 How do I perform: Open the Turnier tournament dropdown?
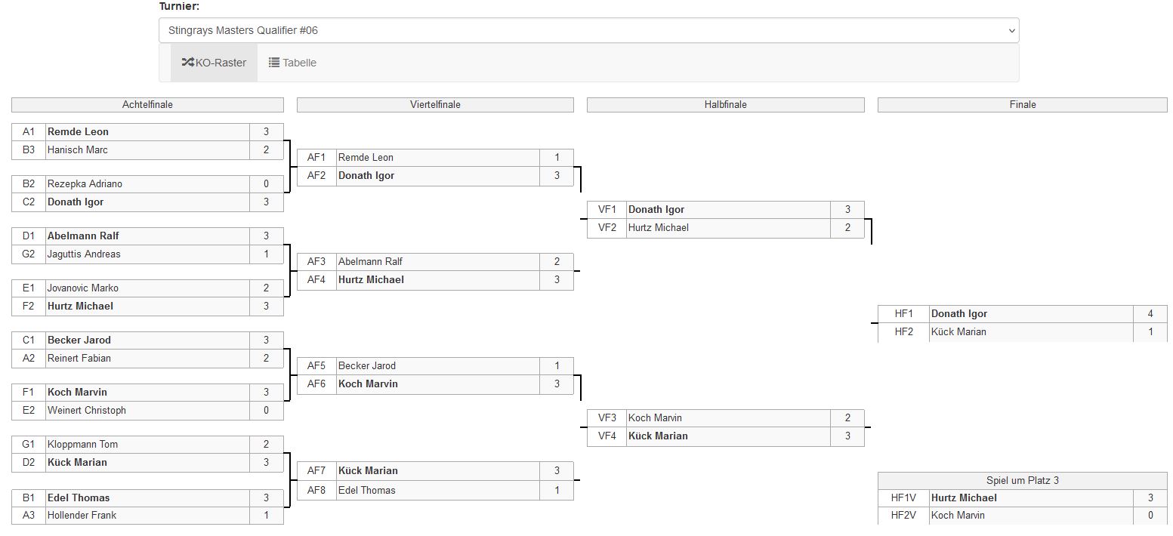coord(588,31)
